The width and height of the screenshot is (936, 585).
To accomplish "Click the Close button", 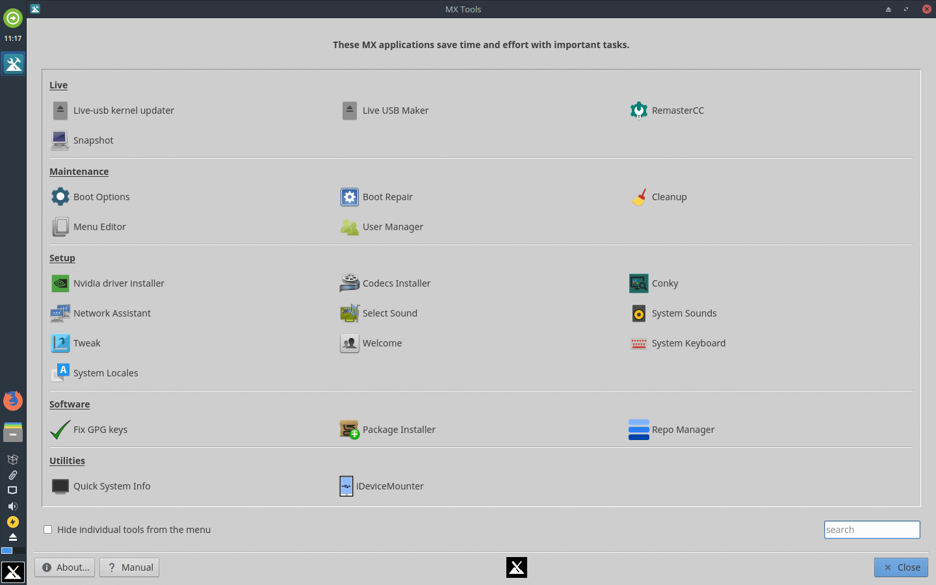I will 901,567.
